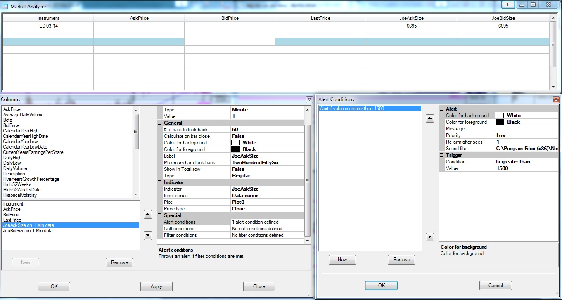This screenshot has height=300, width=562.
Task: Apply the column settings
Action: [157, 286]
